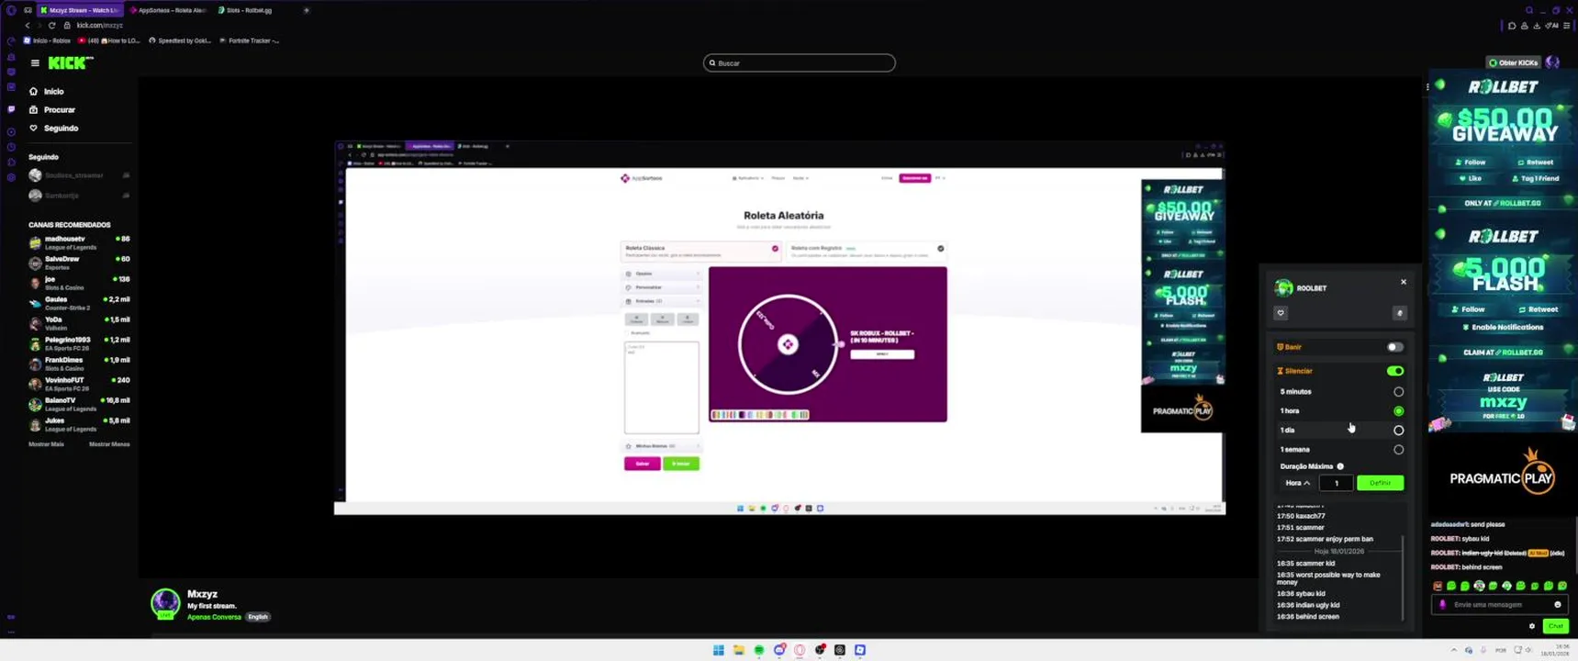
Task: Open File Explorer from taskbar
Action: tap(738, 650)
